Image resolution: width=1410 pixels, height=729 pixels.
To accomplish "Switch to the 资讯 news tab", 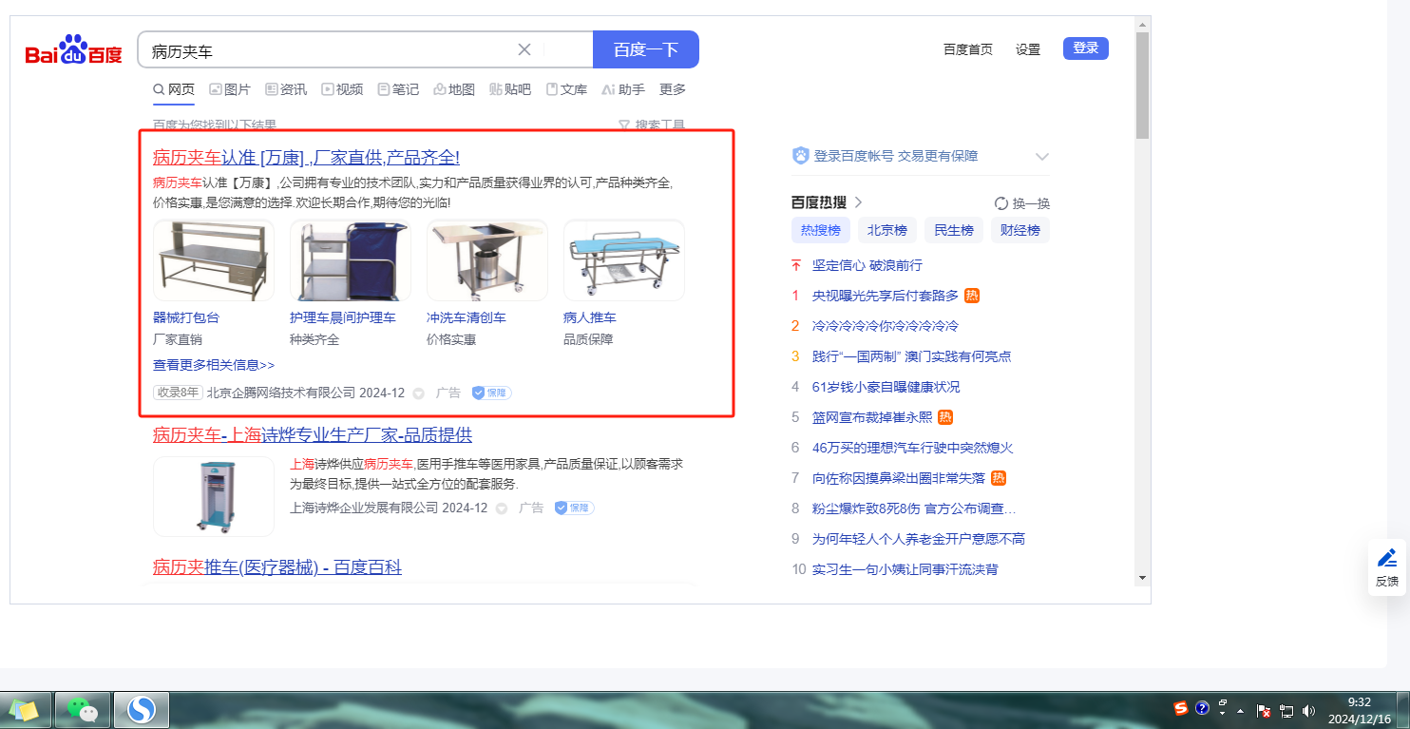I will point(286,89).
